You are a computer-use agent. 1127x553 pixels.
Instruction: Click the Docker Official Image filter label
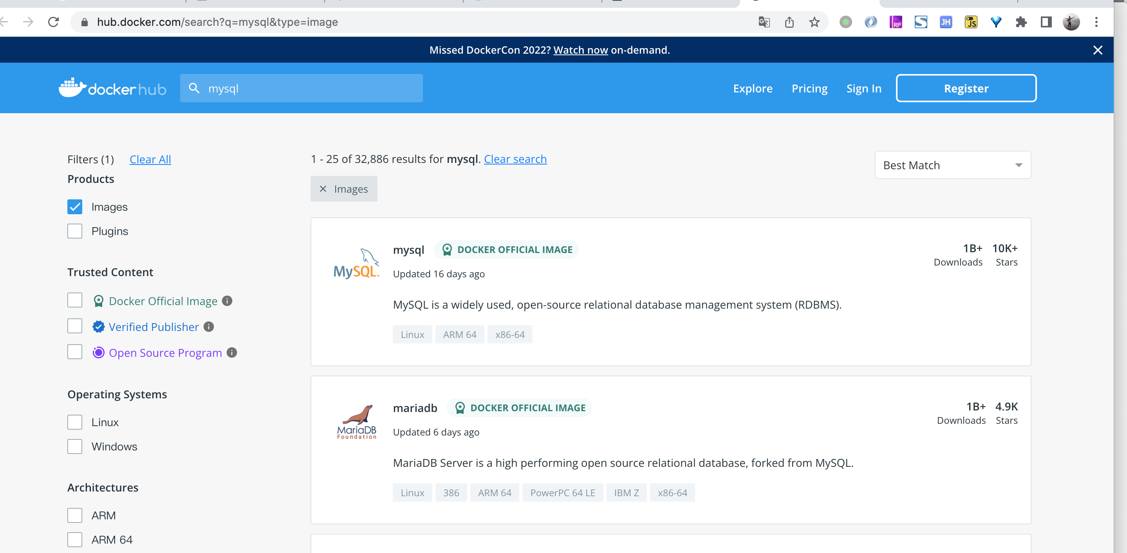(163, 301)
